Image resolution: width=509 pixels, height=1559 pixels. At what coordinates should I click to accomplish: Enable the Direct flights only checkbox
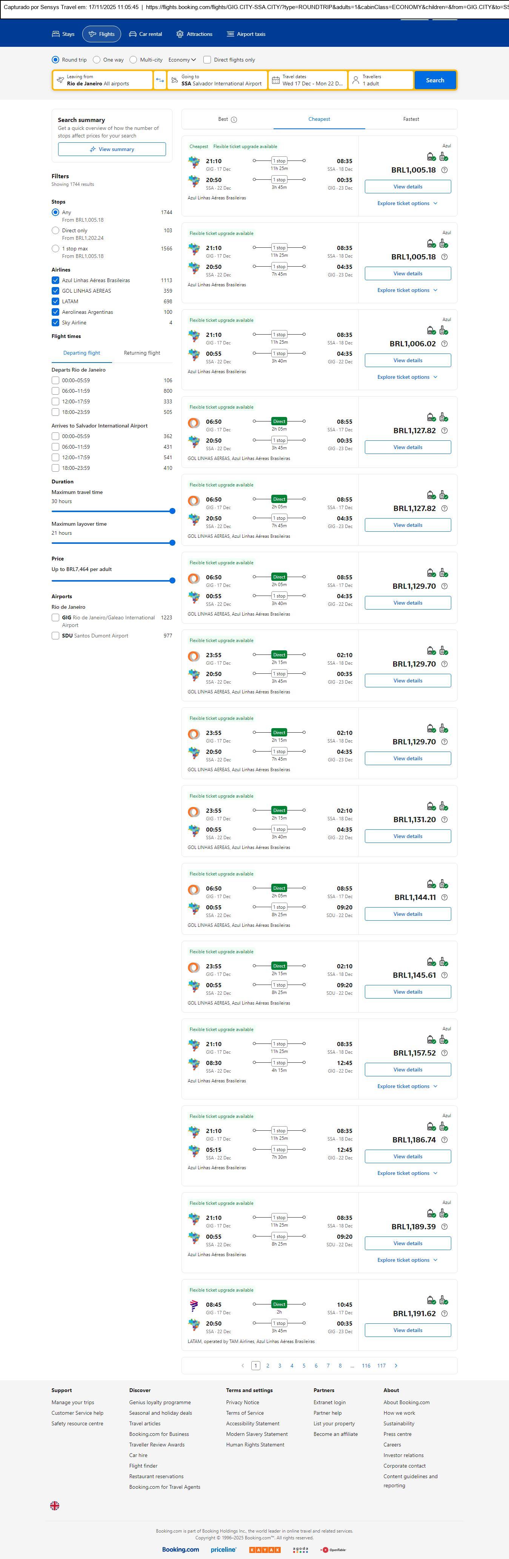208,60
